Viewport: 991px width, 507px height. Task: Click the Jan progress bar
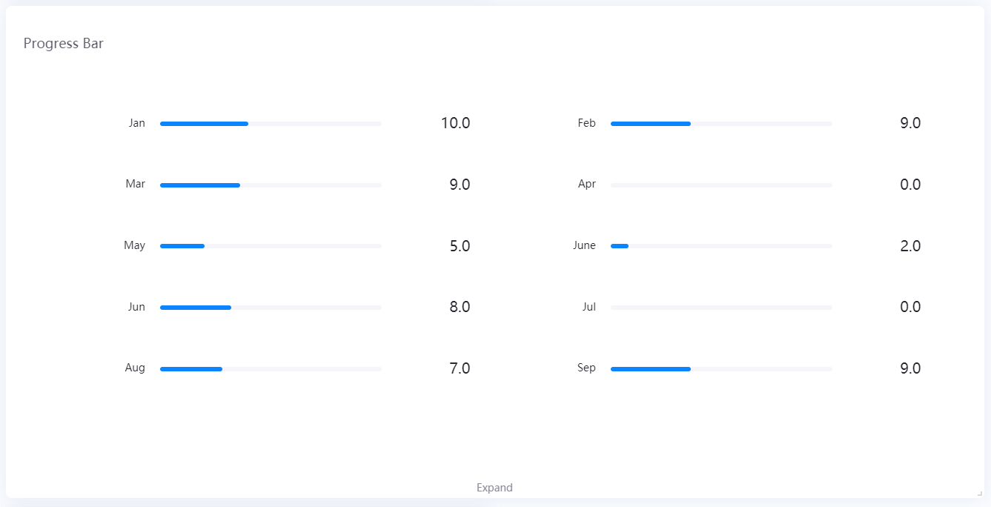click(x=271, y=124)
